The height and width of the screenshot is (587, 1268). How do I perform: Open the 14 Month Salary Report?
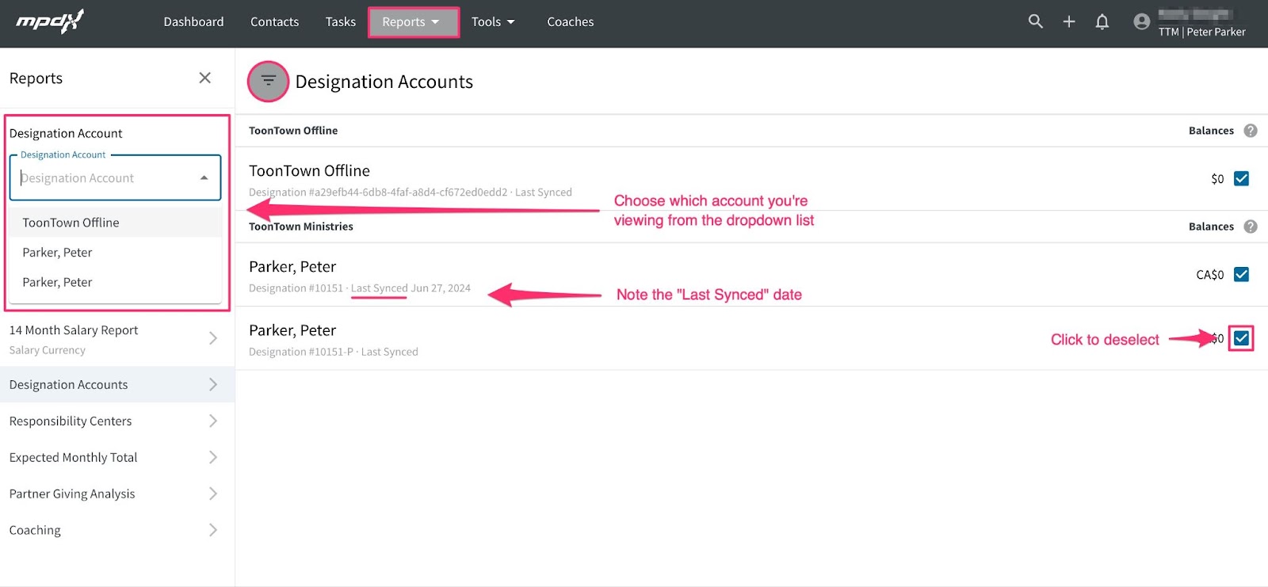pyautogui.click(x=117, y=339)
